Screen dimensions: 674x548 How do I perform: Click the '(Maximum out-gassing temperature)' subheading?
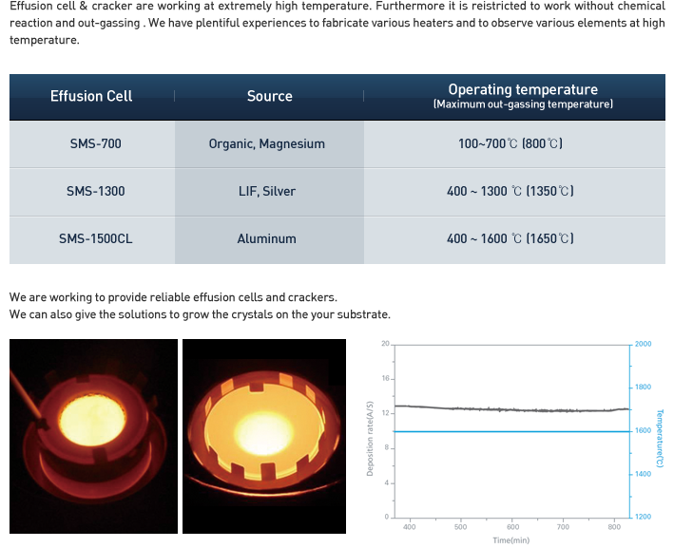[523, 104]
